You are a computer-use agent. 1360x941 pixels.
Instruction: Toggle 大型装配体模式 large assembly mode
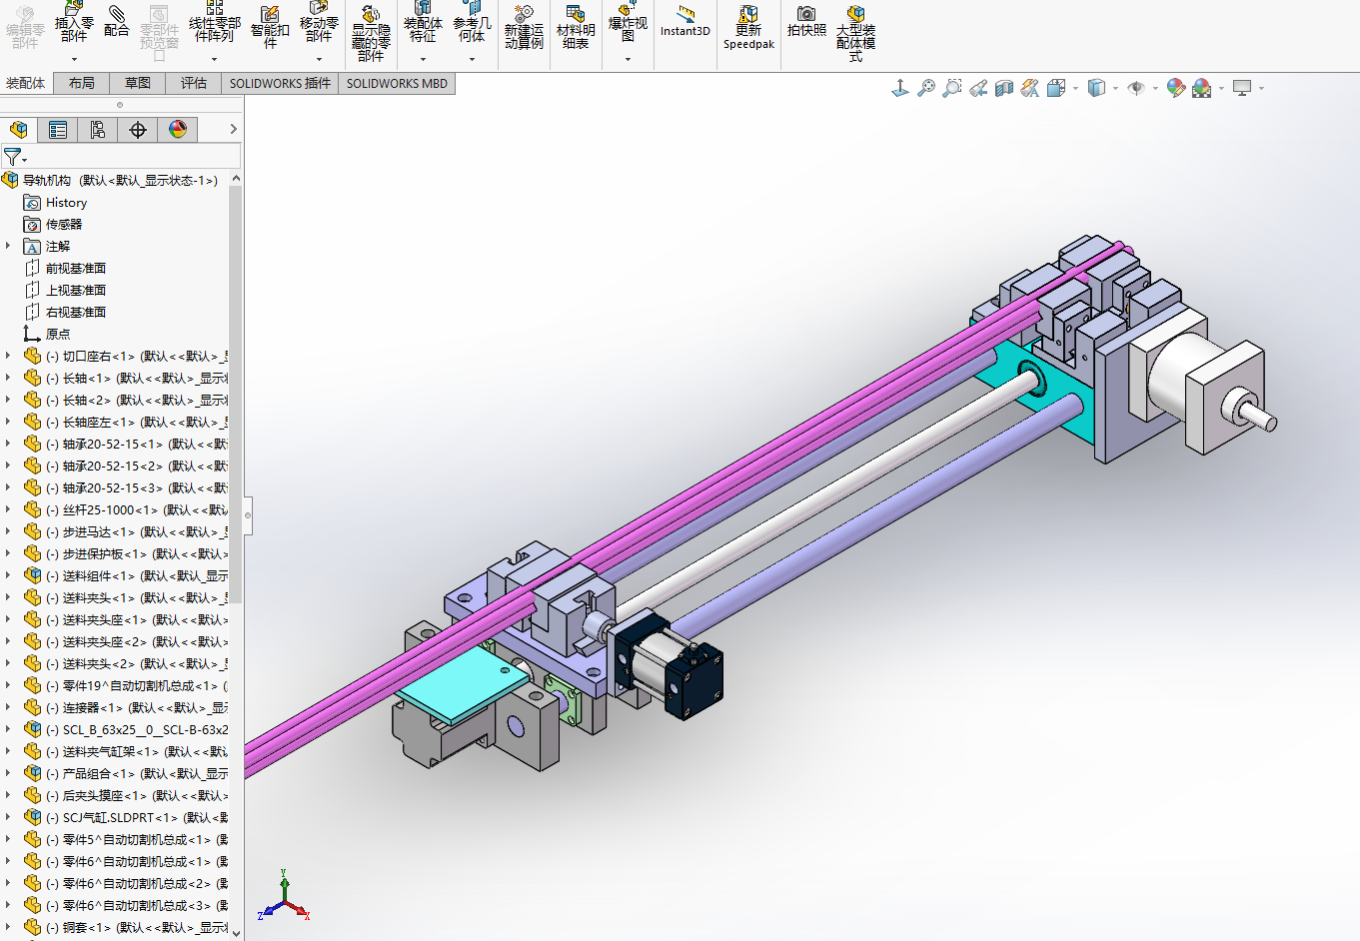(x=855, y=30)
